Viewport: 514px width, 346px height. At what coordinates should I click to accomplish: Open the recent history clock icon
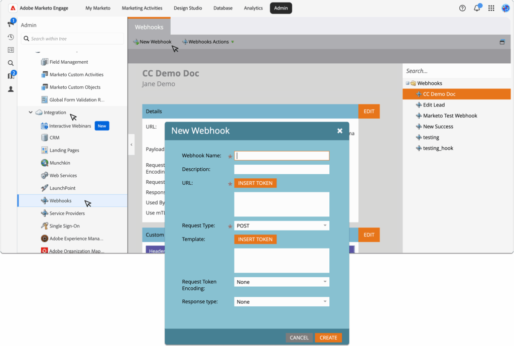11,37
